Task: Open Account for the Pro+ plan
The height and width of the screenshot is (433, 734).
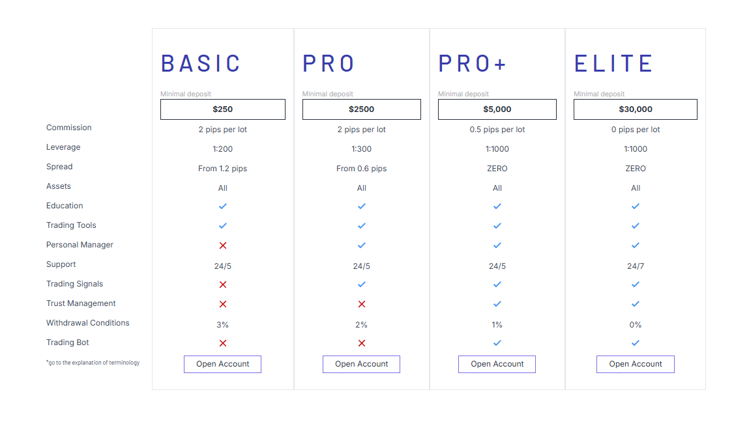Action: pos(497,364)
